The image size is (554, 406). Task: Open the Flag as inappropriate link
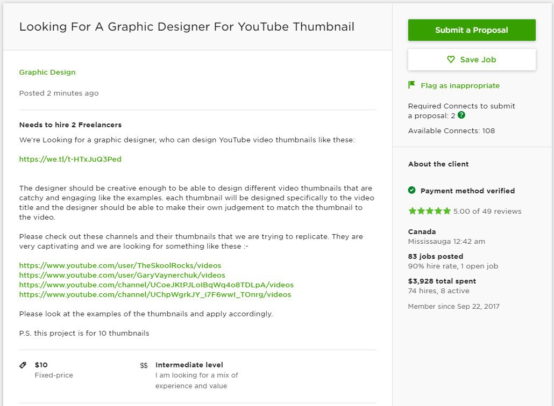click(x=460, y=85)
